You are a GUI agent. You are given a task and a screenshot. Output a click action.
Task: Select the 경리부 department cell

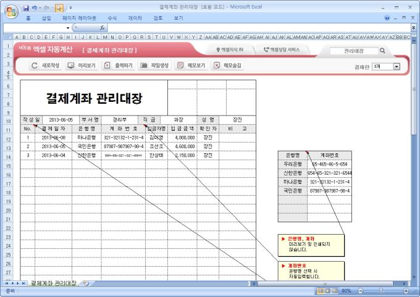click(x=119, y=120)
